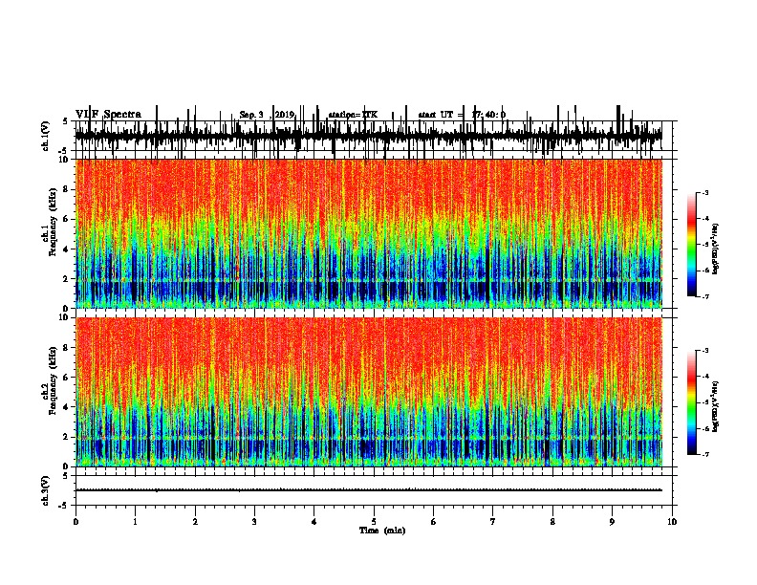
Task: Click inside the ch.2 spectrogram panel
Action: pyautogui.click(x=369, y=392)
